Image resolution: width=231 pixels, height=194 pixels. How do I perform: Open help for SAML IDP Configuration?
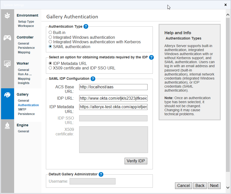click(93, 79)
